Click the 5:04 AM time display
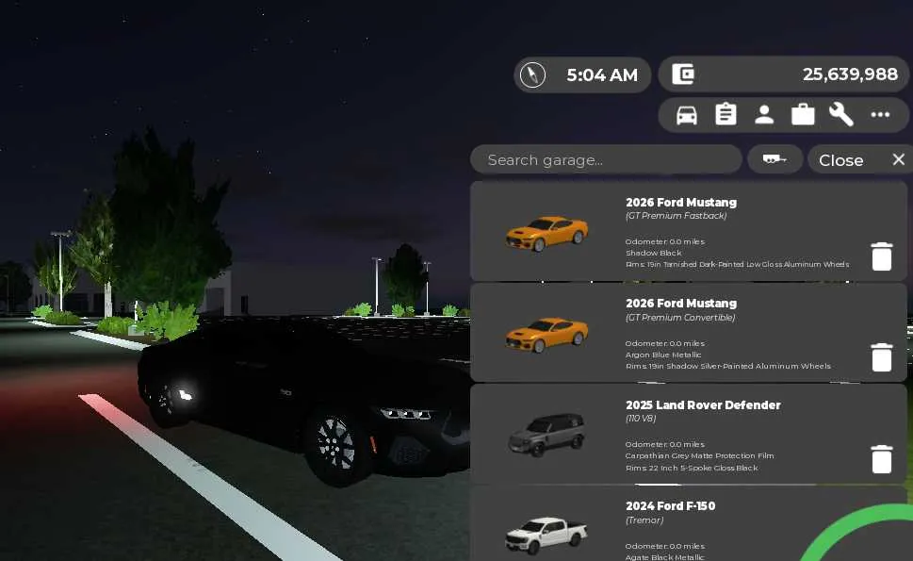 pyautogui.click(x=602, y=75)
